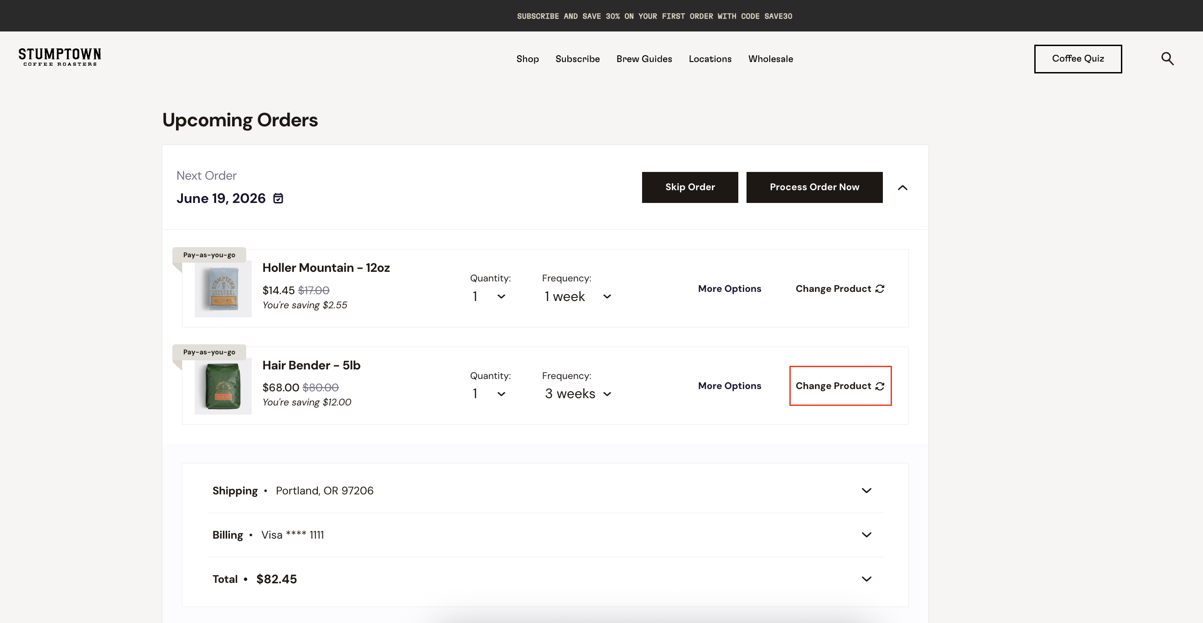Click the Hair Bender – 5lb title
Viewport: 1203px width, 623px height.
tap(311, 365)
